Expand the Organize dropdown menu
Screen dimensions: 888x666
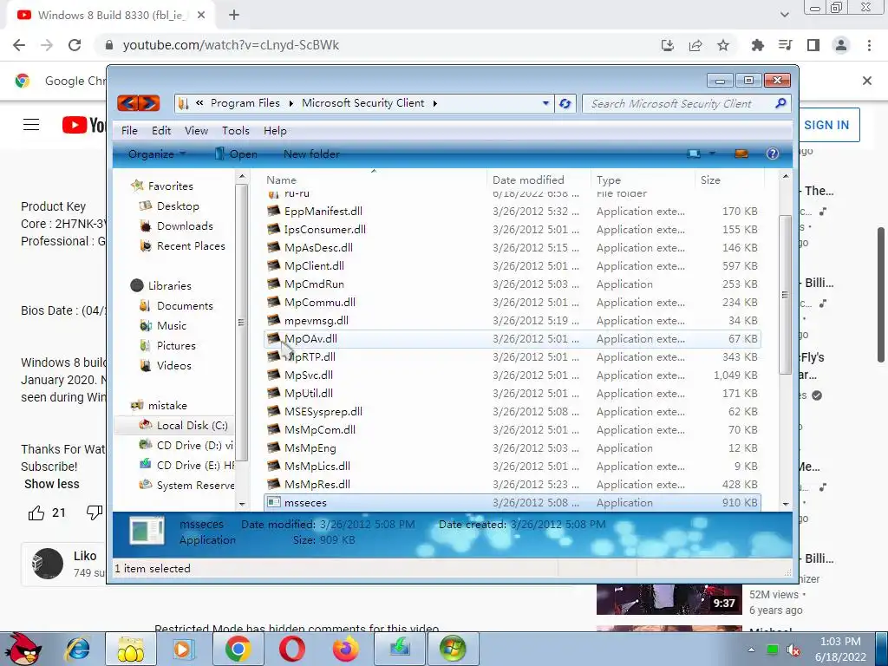[157, 154]
